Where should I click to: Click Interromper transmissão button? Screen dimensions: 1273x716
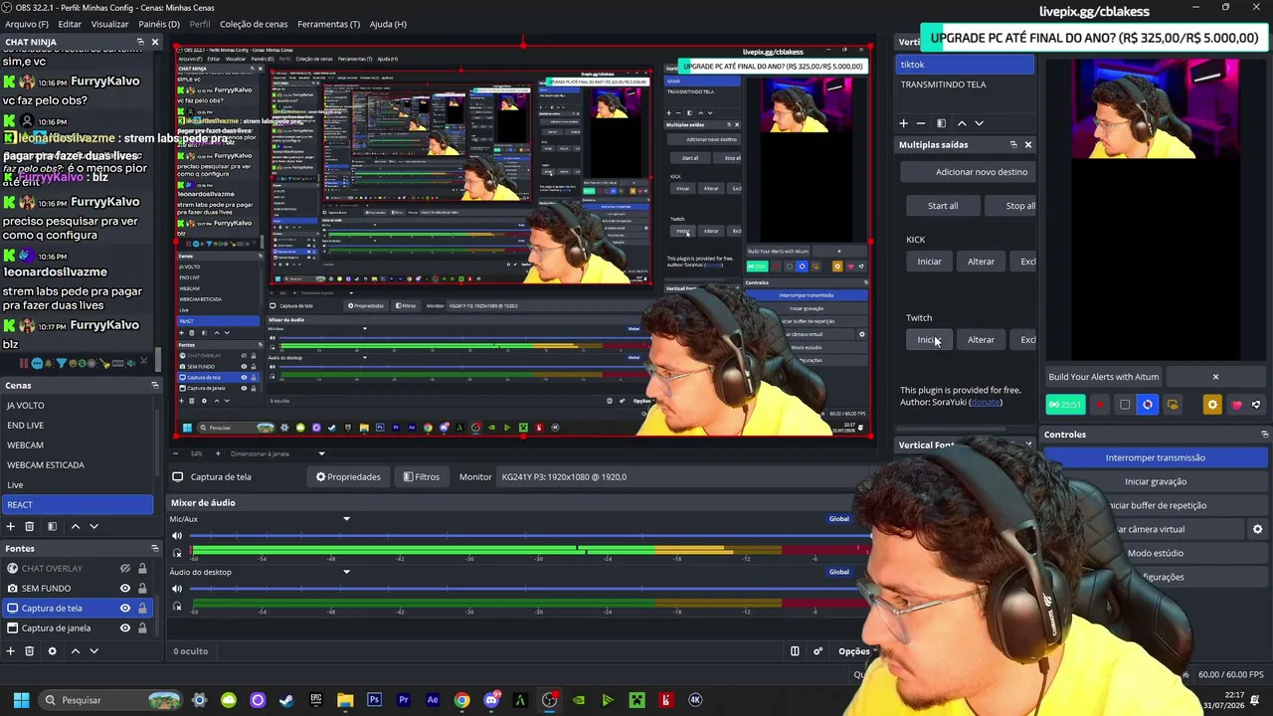point(1155,457)
